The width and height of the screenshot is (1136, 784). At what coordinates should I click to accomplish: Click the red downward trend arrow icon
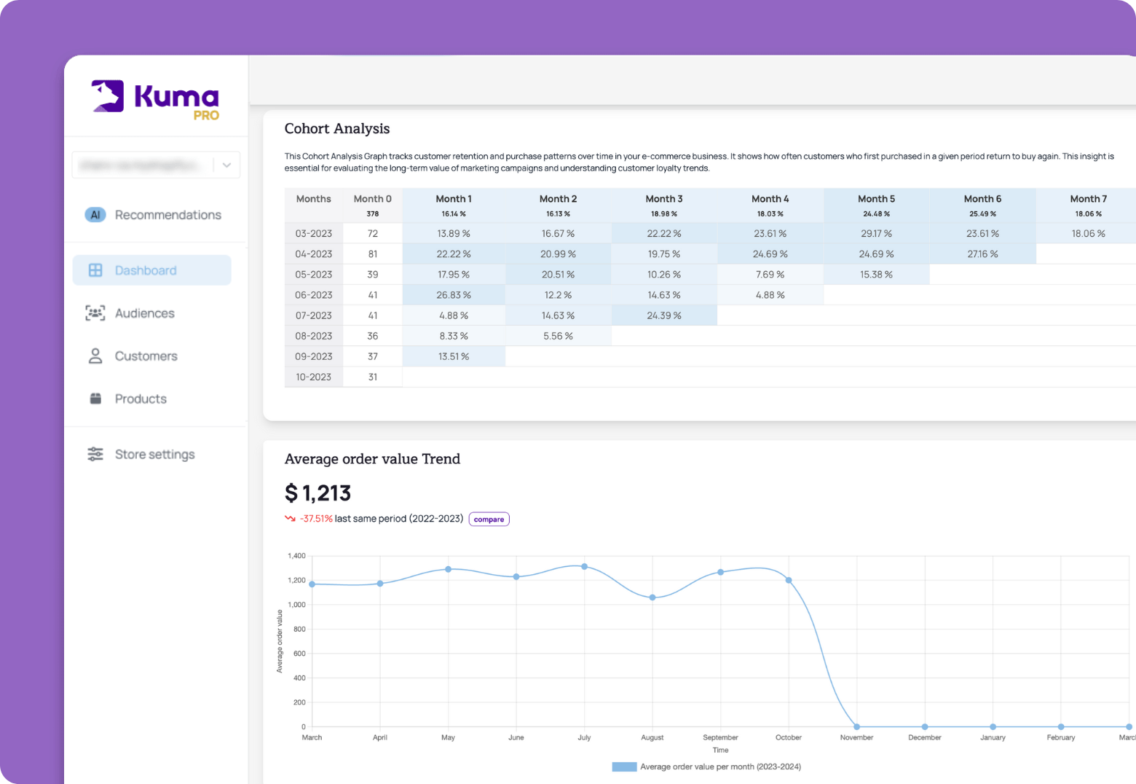(290, 519)
